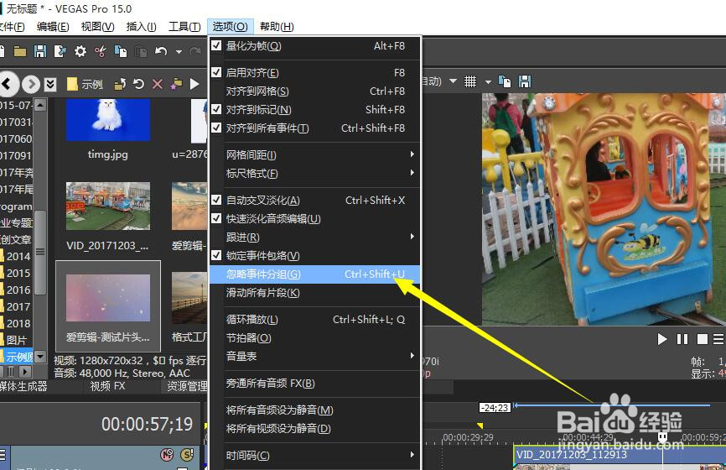Switch to the 视频 FX tab
Viewport: 726px width, 470px height.
point(107,386)
